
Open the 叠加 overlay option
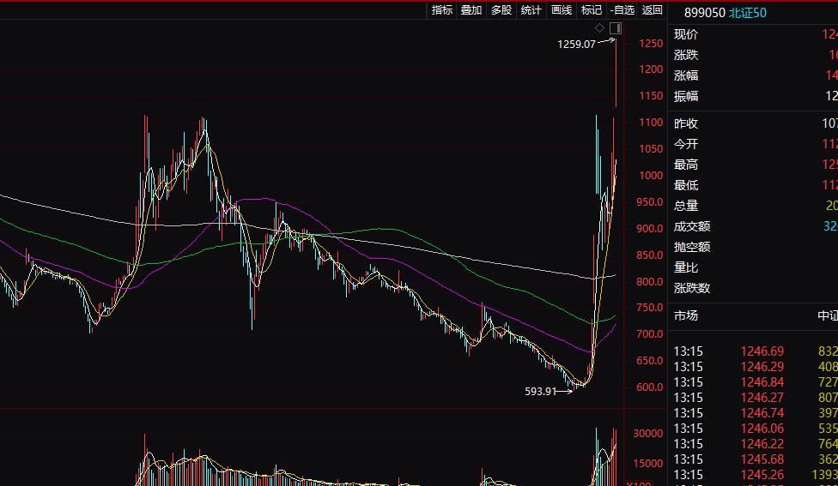tap(471, 10)
